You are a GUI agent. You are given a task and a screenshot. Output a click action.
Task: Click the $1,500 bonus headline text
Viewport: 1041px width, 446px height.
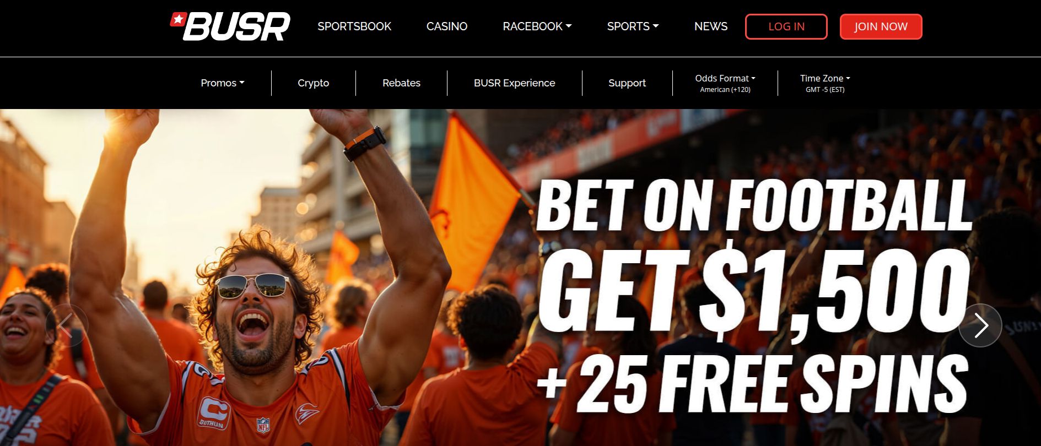[x=754, y=290]
